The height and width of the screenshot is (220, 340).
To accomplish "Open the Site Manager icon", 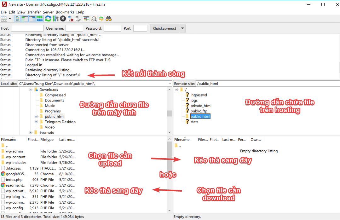I will [x=4, y=19].
